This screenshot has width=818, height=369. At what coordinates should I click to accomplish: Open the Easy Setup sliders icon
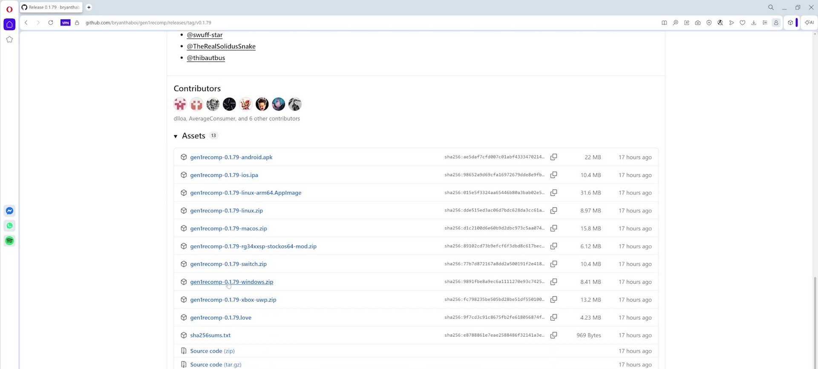(x=765, y=23)
